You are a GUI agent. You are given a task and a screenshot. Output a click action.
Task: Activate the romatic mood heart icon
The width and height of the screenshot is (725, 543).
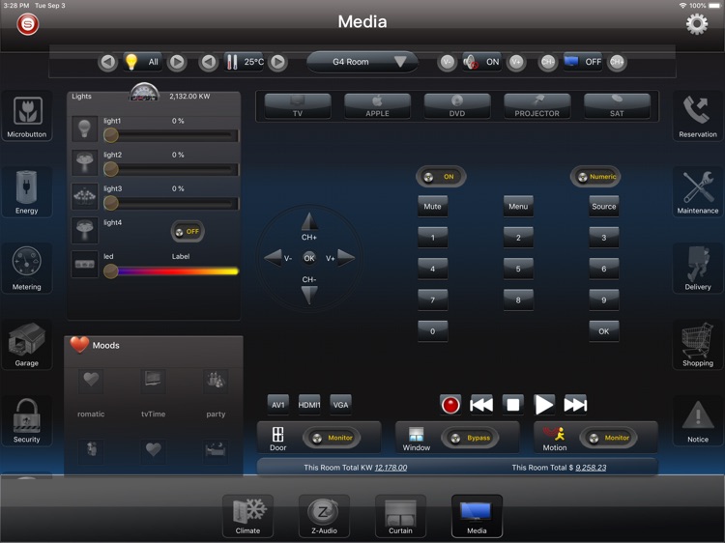click(91, 380)
